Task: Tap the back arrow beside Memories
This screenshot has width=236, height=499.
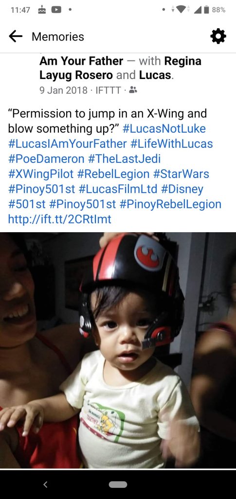Action: [16, 37]
